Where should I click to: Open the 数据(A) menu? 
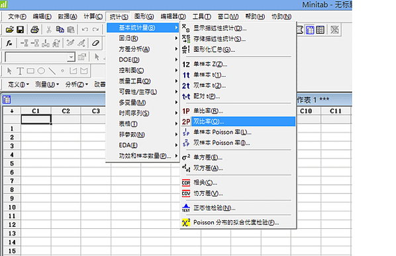[68, 17]
